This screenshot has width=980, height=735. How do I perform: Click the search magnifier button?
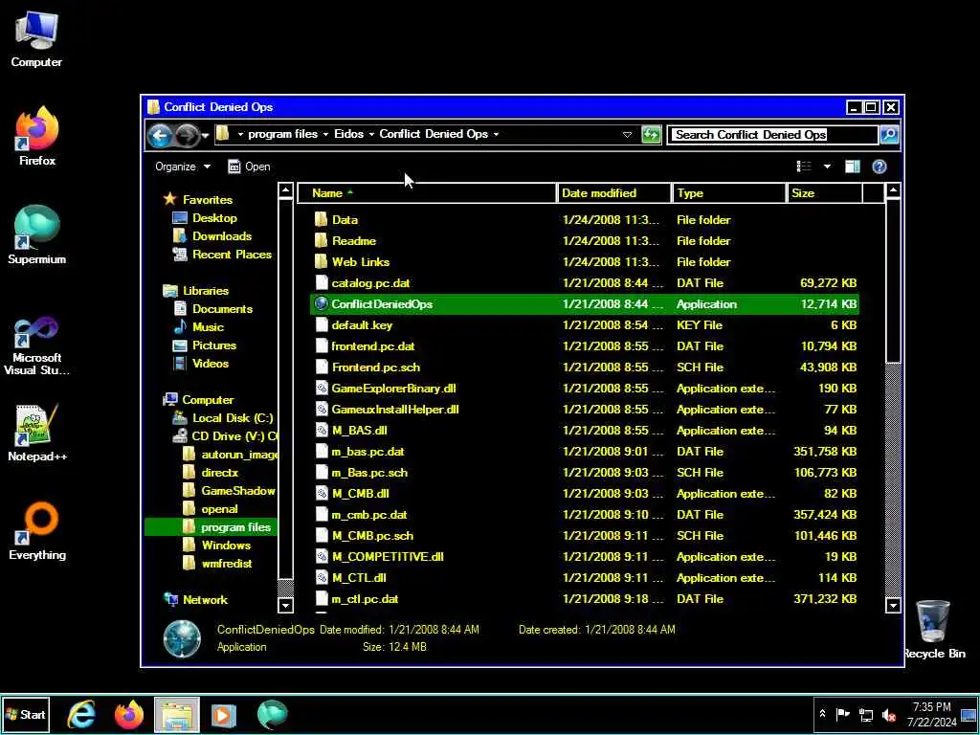point(889,134)
